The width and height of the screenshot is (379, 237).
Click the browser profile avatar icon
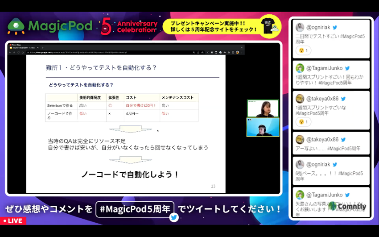(x=237, y=52)
